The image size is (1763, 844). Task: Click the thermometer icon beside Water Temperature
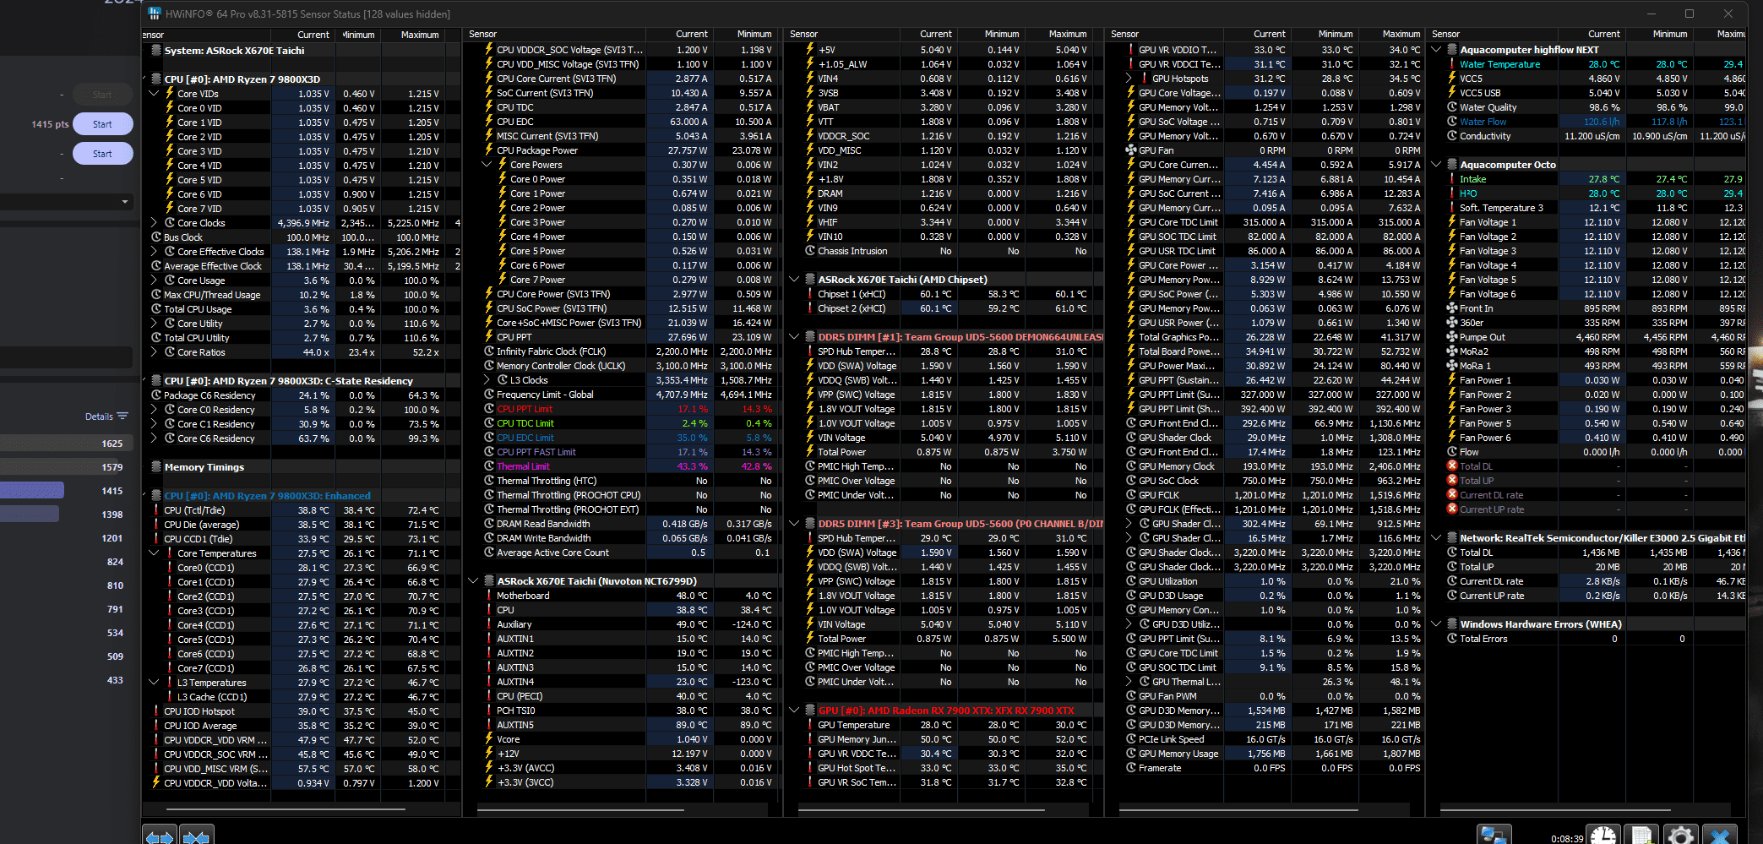pos(1452,64)
